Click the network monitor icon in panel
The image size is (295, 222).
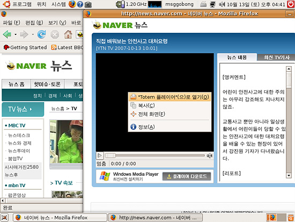pyautogui.click(x=212, y=4)
